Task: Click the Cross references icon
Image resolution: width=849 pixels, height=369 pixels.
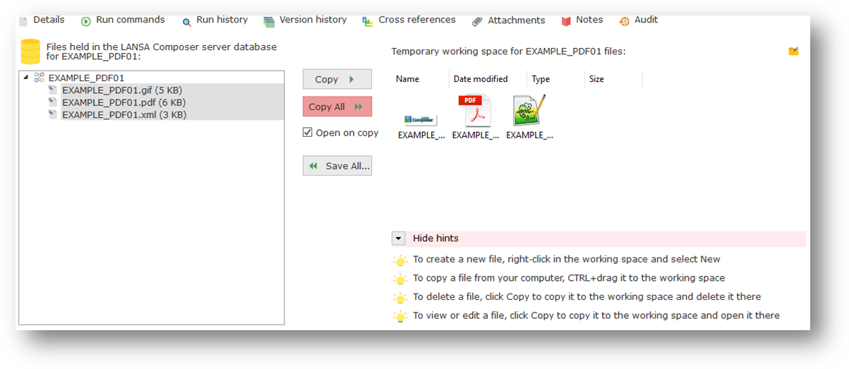Action: click(368, 21)
